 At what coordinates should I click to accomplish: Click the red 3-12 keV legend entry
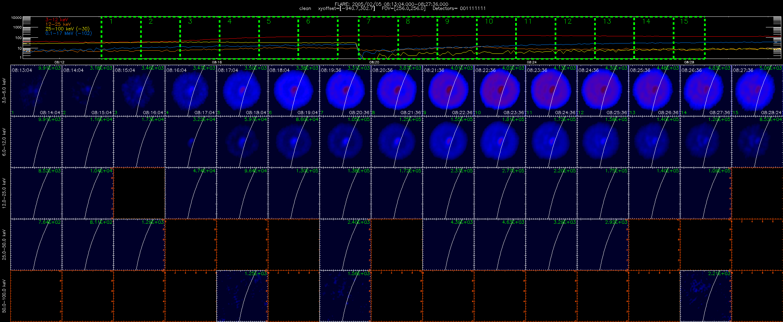point(57,20)
